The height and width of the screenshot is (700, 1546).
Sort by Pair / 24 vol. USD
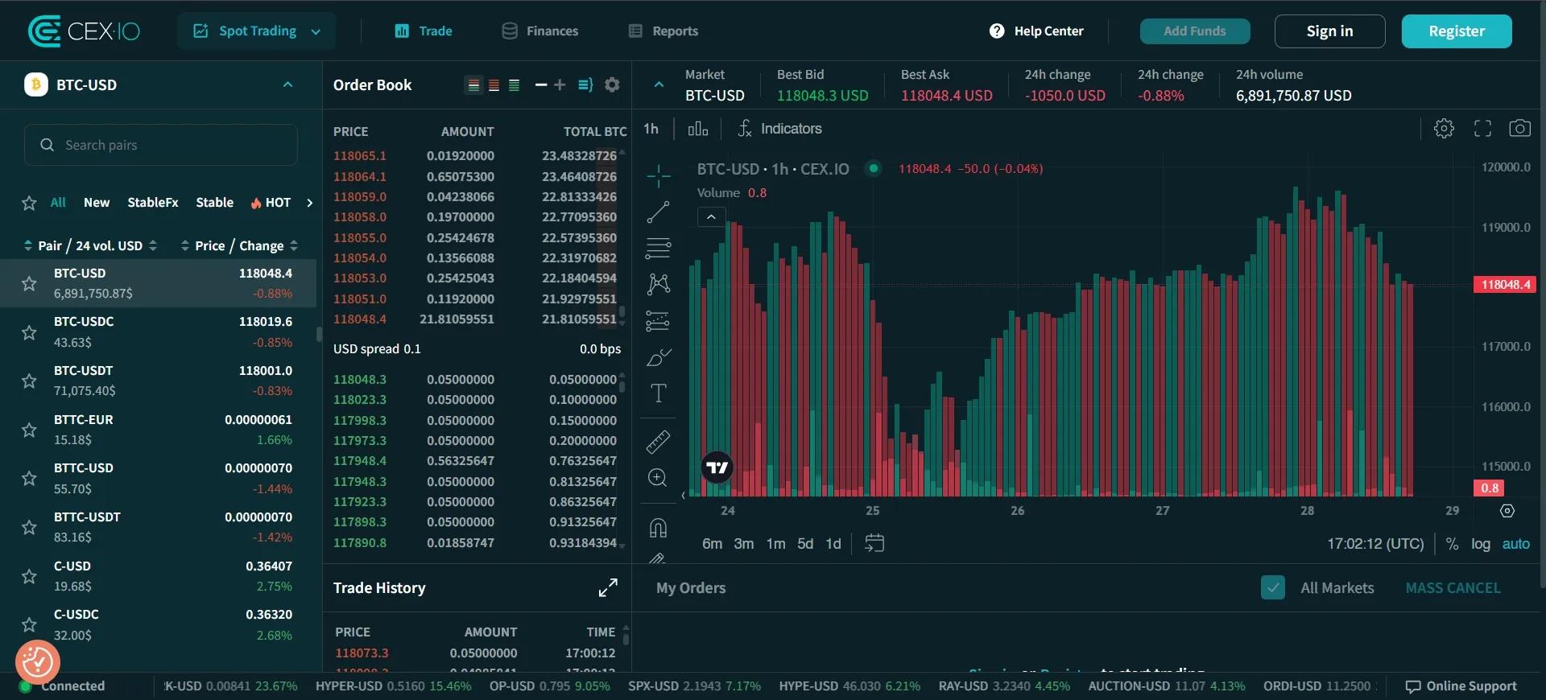tap(90, 245)
